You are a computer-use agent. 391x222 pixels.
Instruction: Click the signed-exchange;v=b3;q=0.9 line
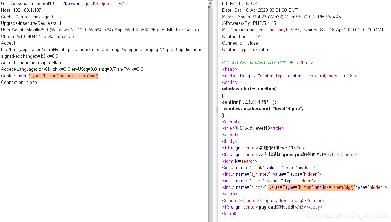click(30, 56)
